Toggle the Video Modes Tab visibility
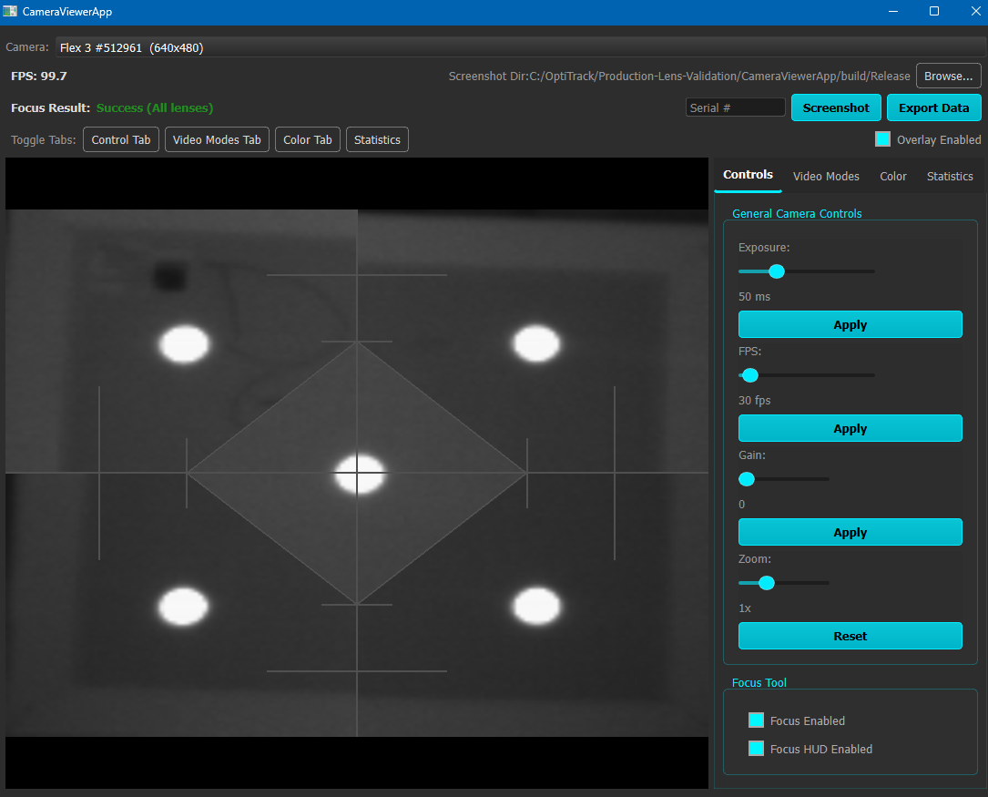Viewport: 988px width, 797px height. click(x=217, y=138)
